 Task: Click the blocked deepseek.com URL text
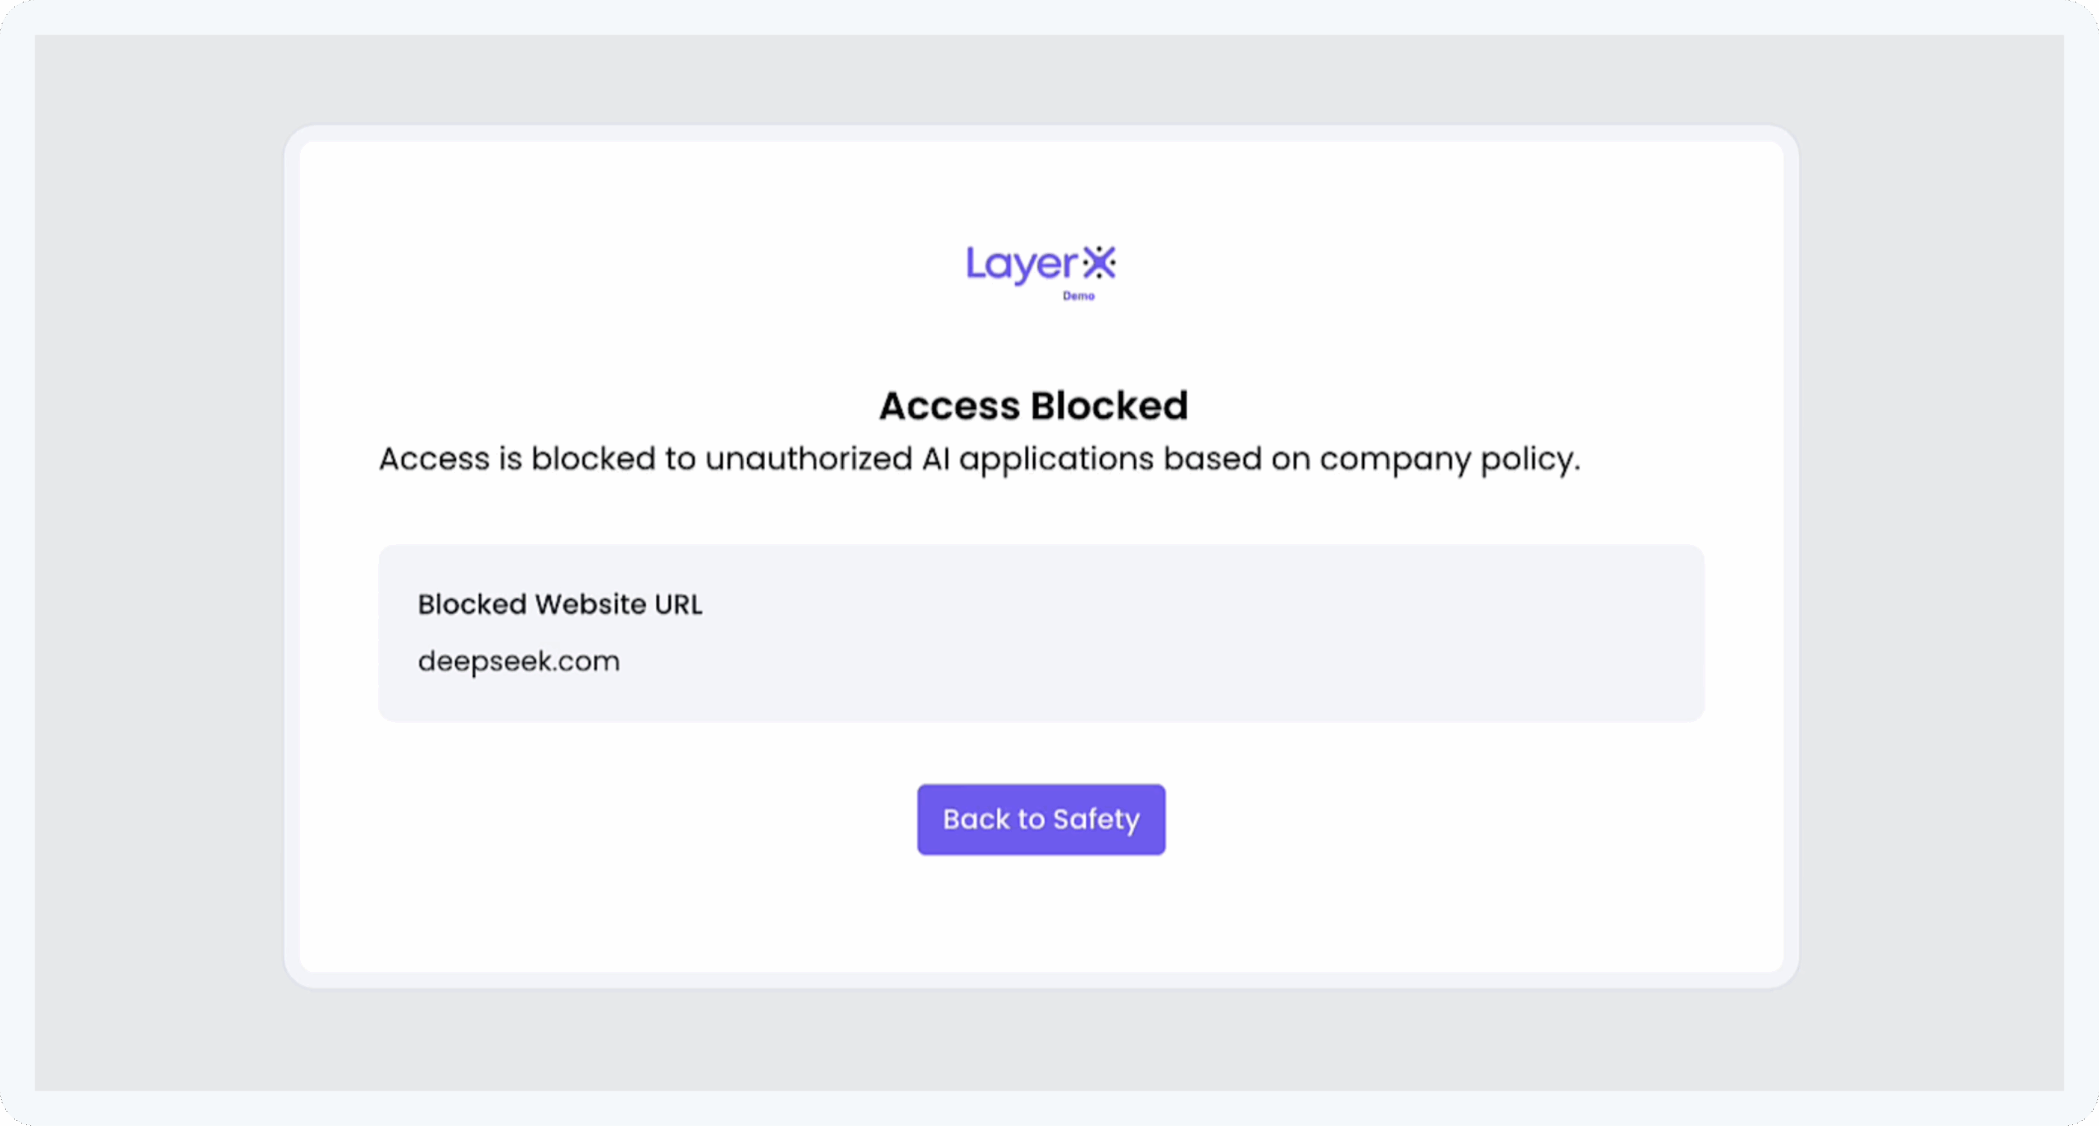click(519, 661)
